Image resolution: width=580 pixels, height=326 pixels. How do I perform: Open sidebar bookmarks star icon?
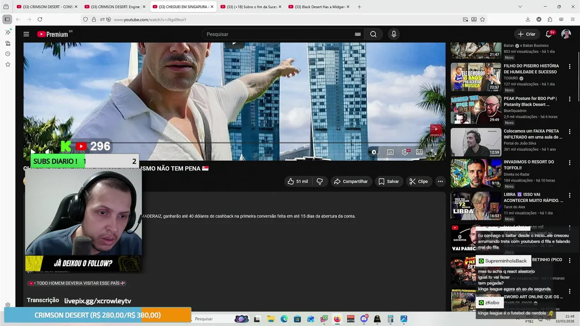coord(8,65)
